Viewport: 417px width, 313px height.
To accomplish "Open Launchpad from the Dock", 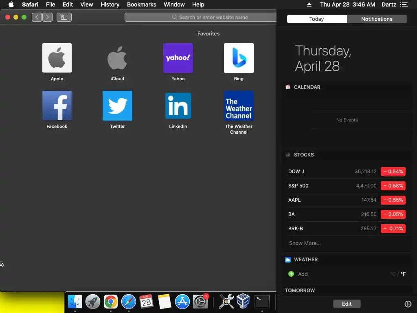I will click(93, 302).
